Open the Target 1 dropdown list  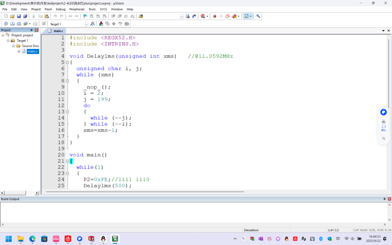click(x=86, y=24)
